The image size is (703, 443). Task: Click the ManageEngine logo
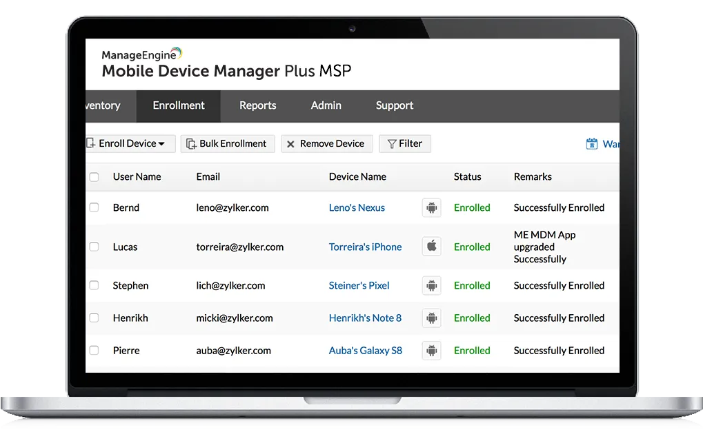pyautogui.click(x=141, y=54)
